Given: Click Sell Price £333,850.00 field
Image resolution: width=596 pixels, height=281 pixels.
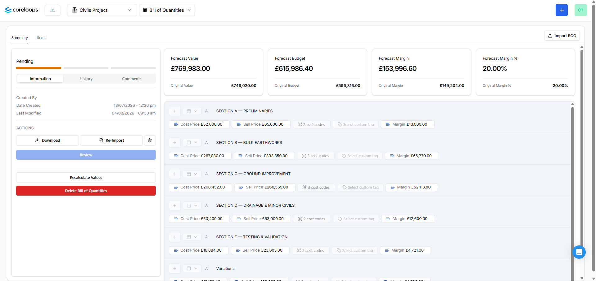Looking at the screenshot, I should (264, 156).
